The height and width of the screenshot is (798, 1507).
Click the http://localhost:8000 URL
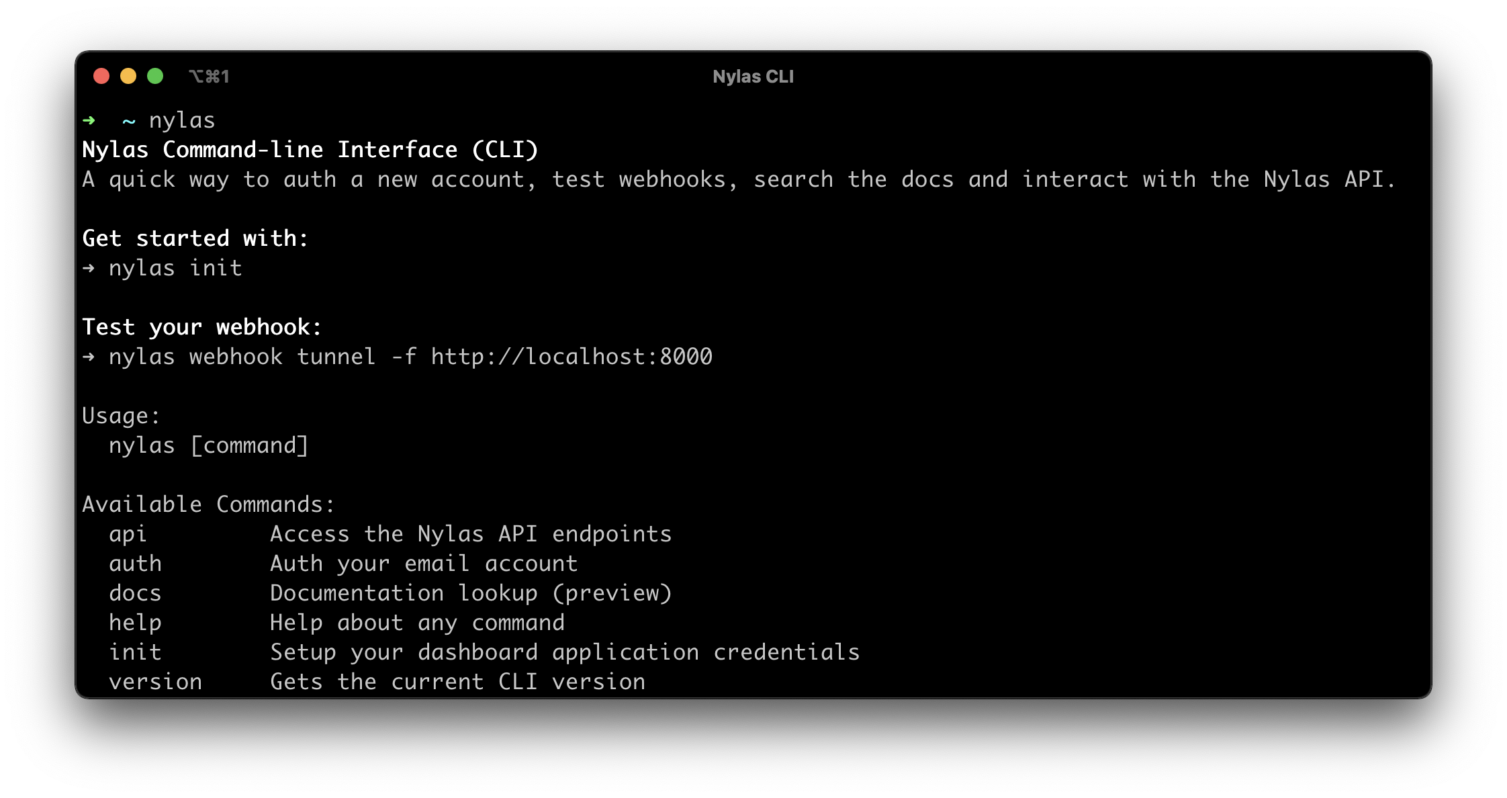(571, 357)
